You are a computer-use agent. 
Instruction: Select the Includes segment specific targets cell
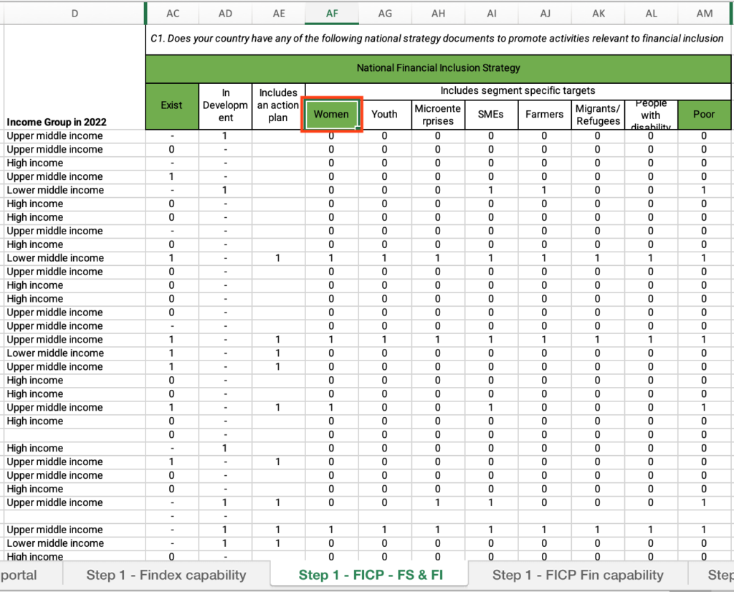click(518, 91)
